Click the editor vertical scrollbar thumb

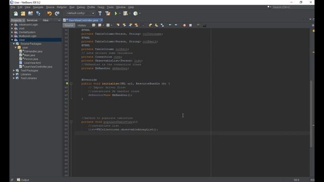coord(311,114)
